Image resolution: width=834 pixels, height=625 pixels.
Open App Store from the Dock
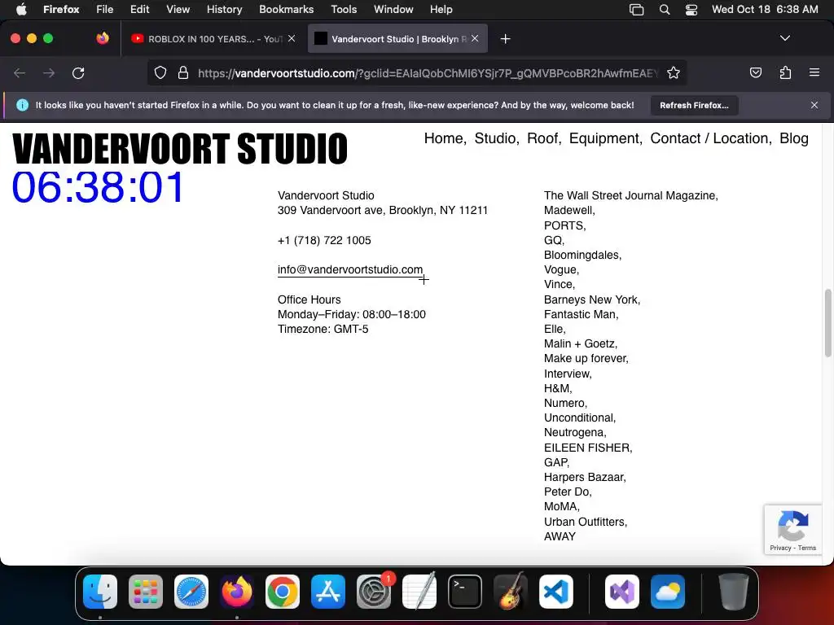point(328,592)
